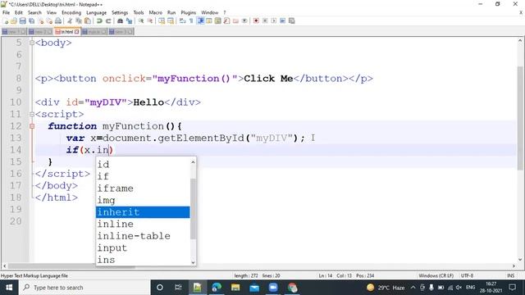Click the autocomplete list scroll-up arrow

click(193, 162)
